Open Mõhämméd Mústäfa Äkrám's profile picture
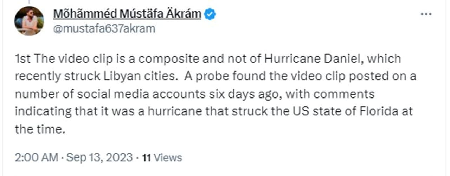The image size is (450, 176). (29, 21)
